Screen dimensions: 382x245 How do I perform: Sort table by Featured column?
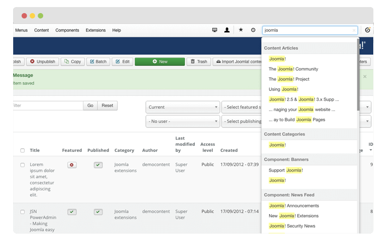(72, 150)
